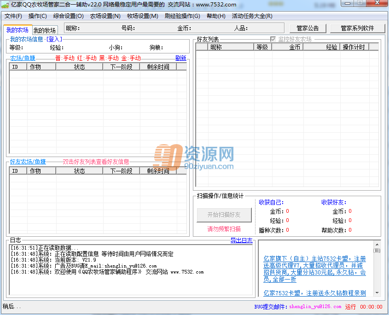Sort friend list by 金币 column
Image resolution: width=389 pixels, height=315 pixels.
click(x=288, y=47)
